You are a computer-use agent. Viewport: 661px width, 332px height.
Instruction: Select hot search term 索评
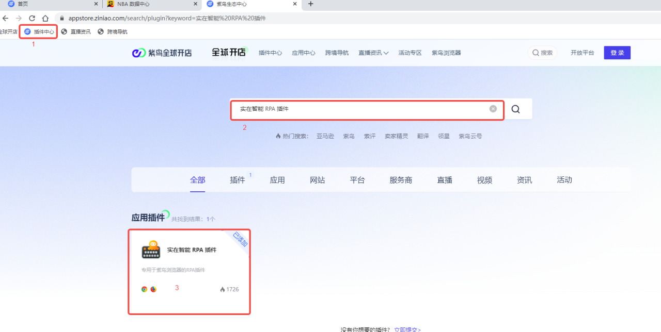pyautogui.click(x=370, y=136)
